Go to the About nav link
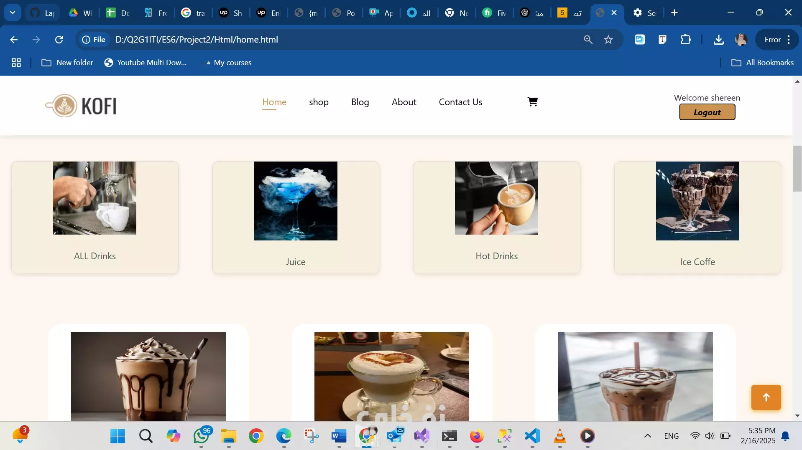The height and width of the screenshot is (450, 802). point(404,102)
